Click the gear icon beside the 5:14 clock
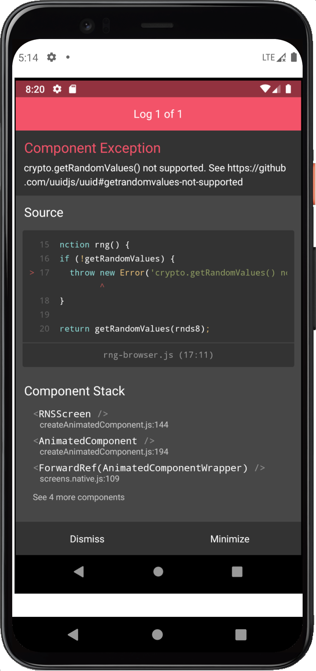This screenshot has width=316, height=671. (52, 57)
